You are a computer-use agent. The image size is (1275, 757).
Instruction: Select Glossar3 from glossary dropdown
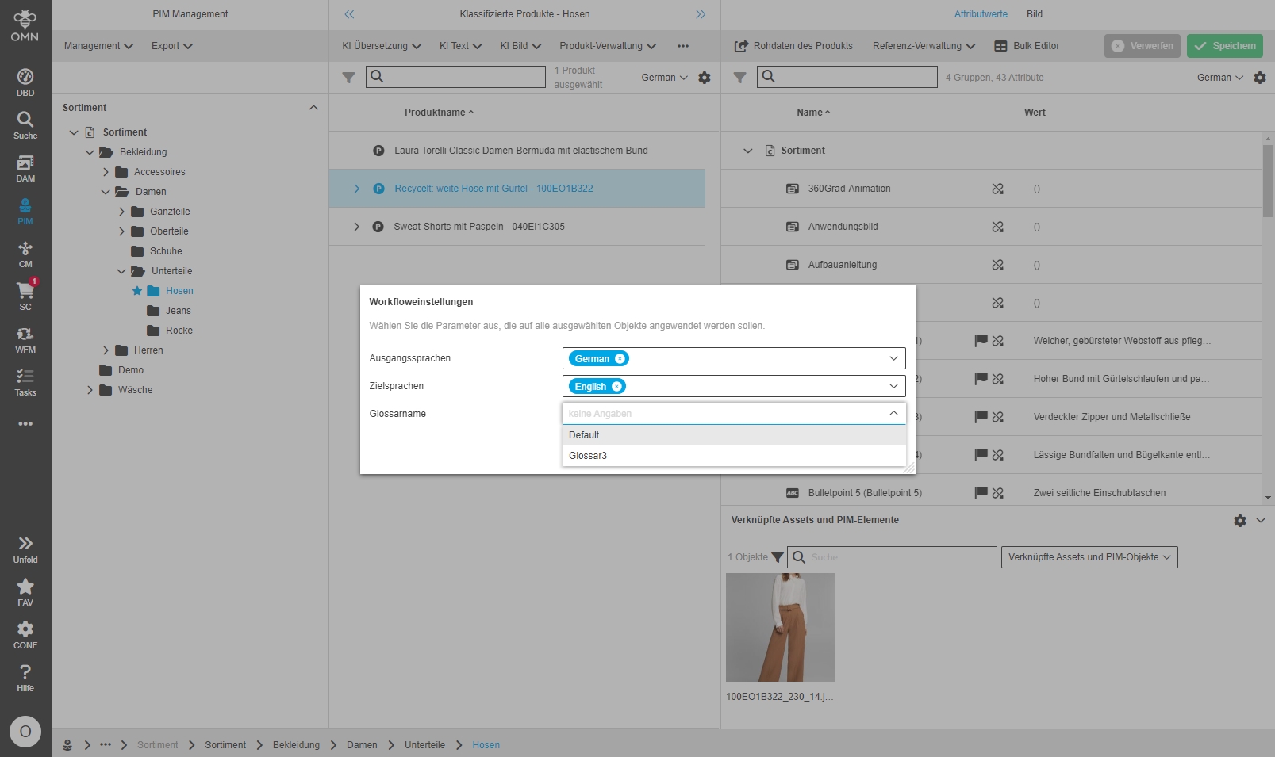point(588,456)
